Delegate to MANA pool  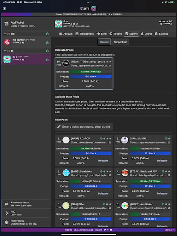coord(162,161)
